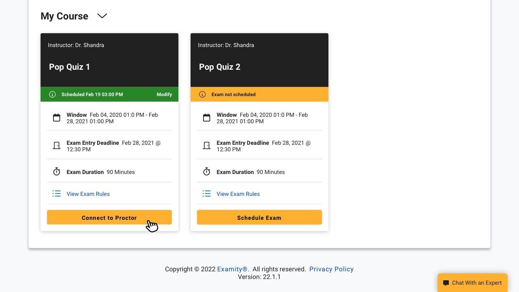This screenshot has width=519, height=292.
Task: Click list icon beside Pop Quiz 2 exam rules
Action: [x=207, y=194]
